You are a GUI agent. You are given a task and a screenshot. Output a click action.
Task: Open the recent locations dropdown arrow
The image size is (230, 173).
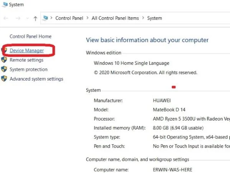point(26,18)
